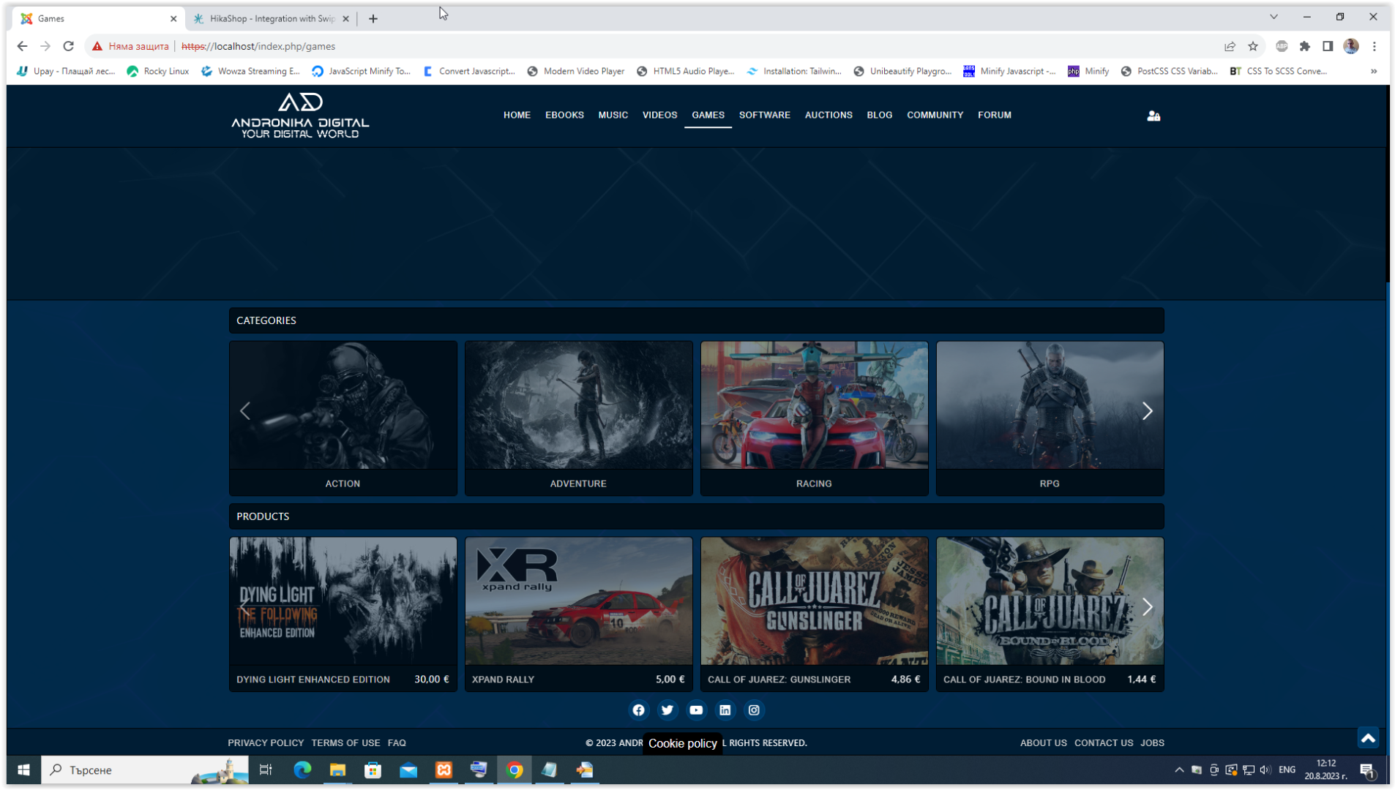Bookmark this page with the star icon
1395x790 pixels.
click(x=1253, y=46)
